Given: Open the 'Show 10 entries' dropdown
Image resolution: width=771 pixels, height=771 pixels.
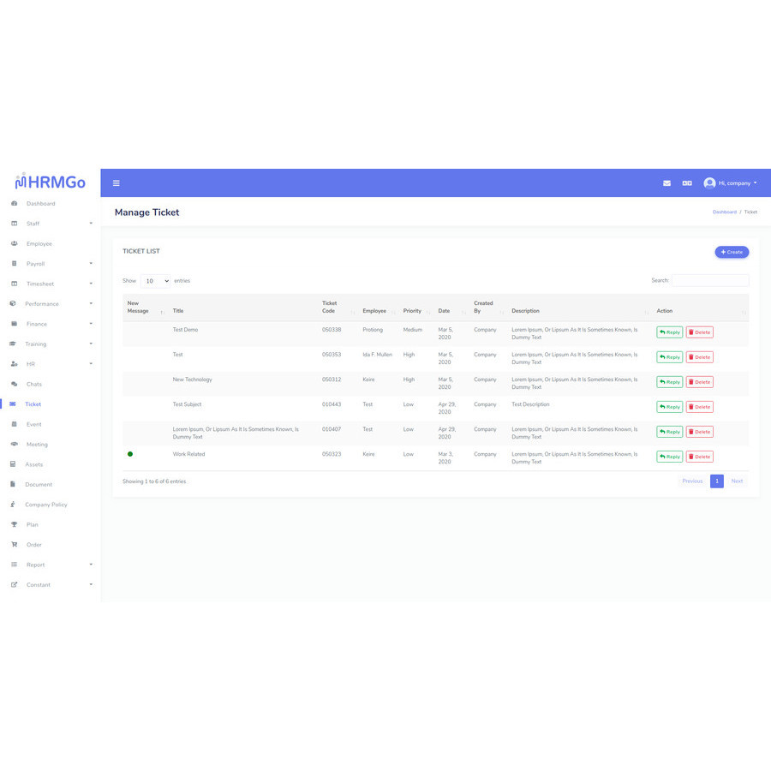Looking at the screenshot, I should point(154,280).
